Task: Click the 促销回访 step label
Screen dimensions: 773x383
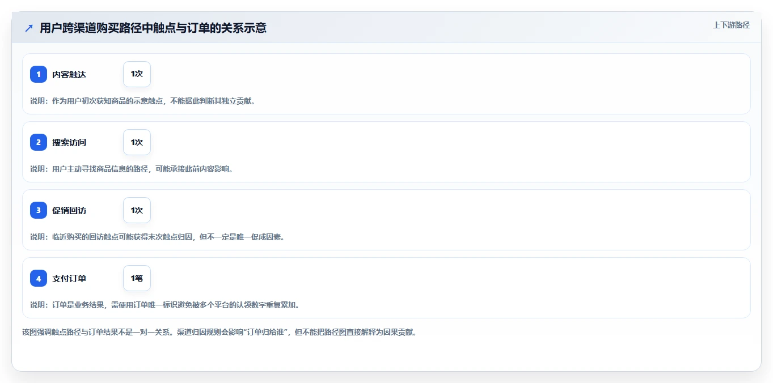Action: click(x=69, y=210)
